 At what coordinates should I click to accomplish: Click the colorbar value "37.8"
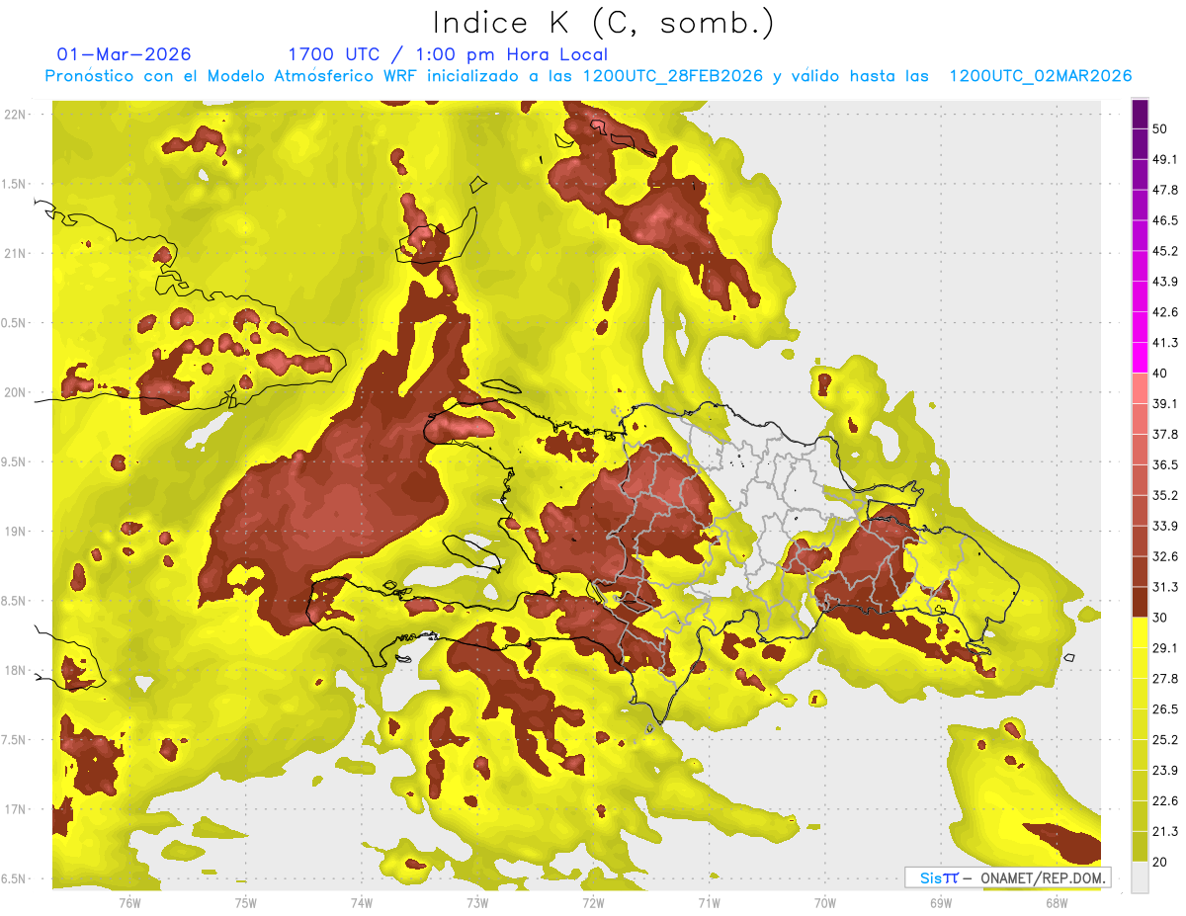tap(1165, 434)
